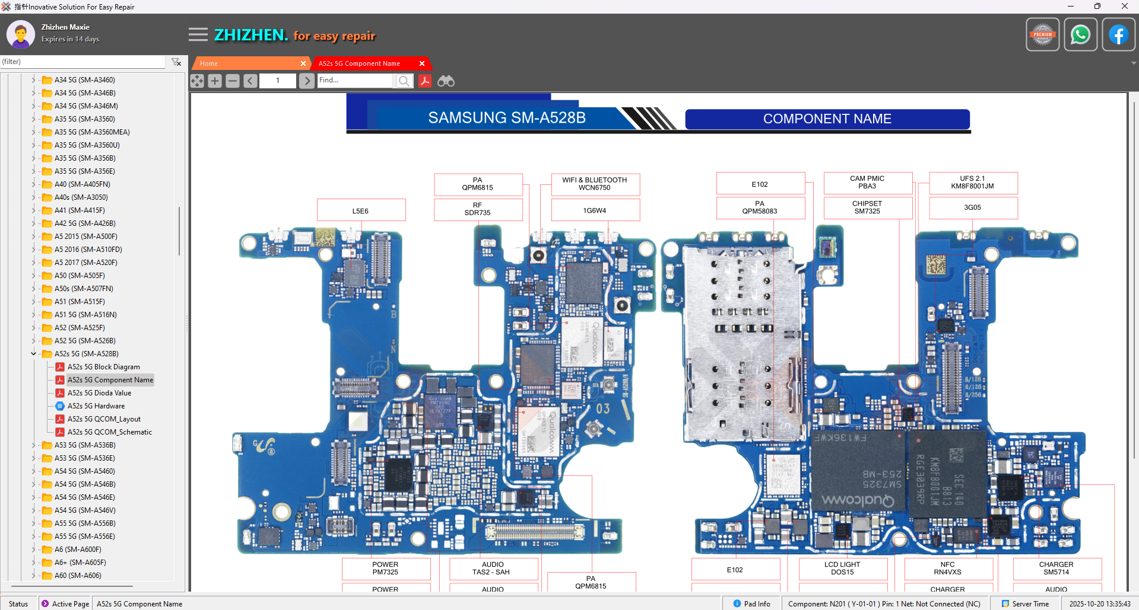Expand the A53 5G (SM-A536B) folder

tap(34, 445)
